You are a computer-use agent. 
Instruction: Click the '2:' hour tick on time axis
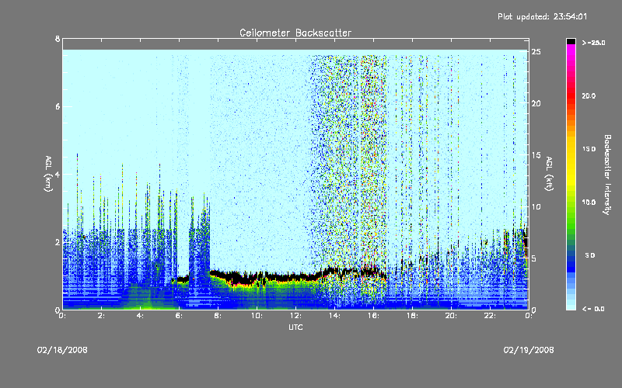coord(102,316)
